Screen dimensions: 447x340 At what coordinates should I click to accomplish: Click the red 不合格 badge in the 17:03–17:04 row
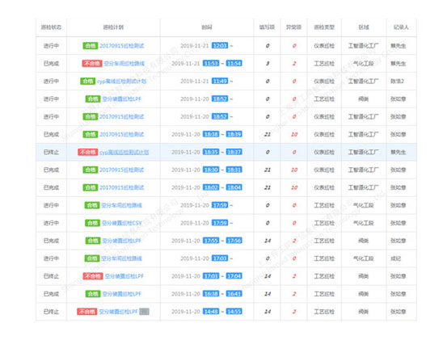coord(93,276)
